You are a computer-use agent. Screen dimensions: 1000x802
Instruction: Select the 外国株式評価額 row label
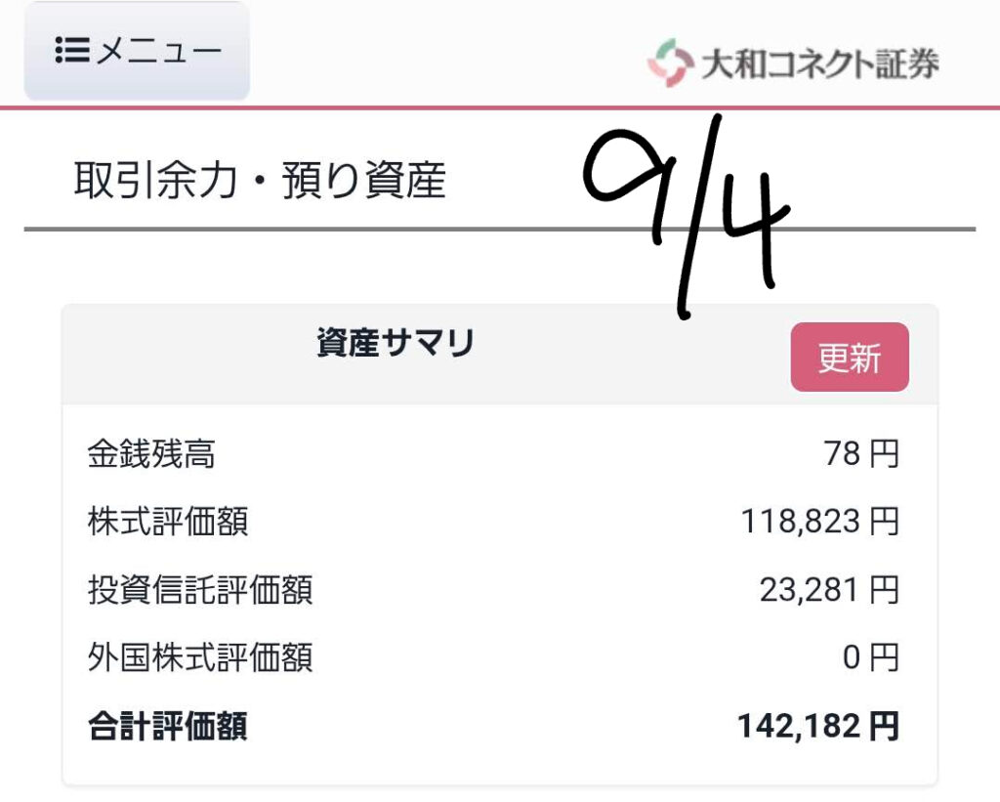click(200, 657)
